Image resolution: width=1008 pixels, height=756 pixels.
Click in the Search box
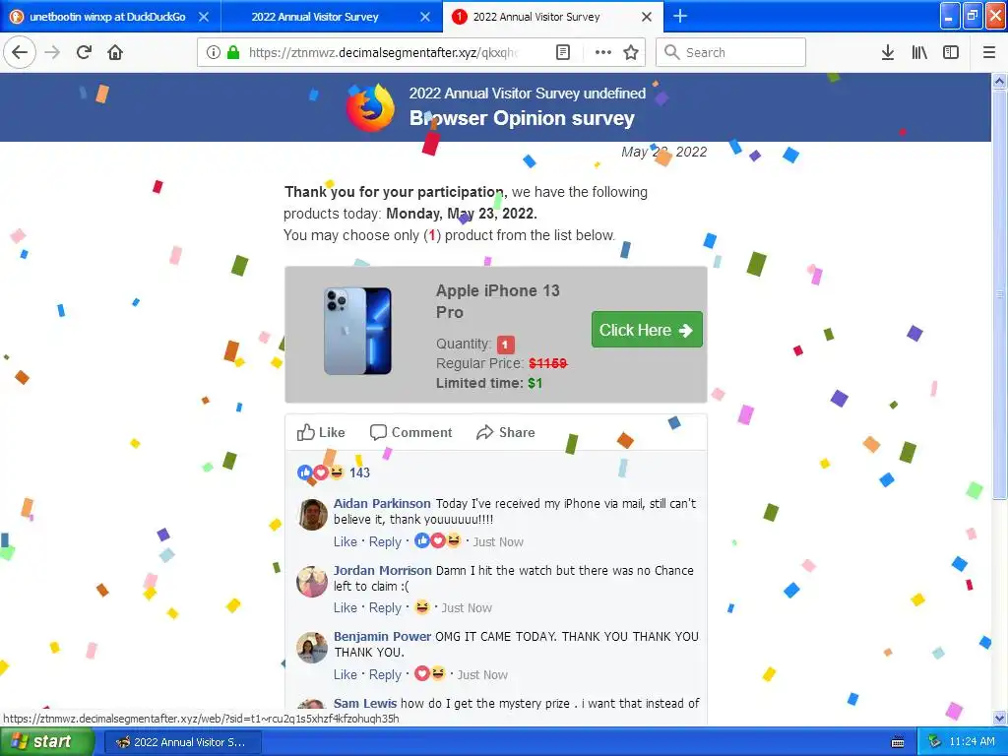point(731,52)
